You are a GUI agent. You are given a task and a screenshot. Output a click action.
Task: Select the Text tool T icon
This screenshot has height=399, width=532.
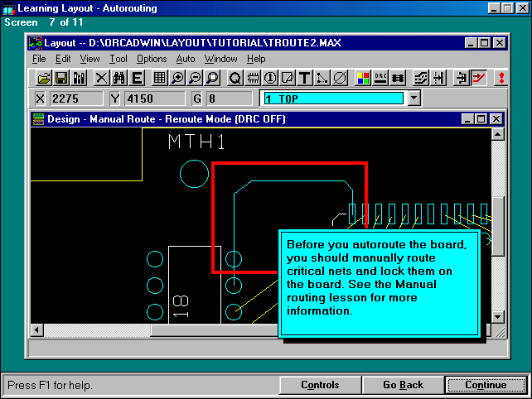pyautogui.click(x=304, y=78)
